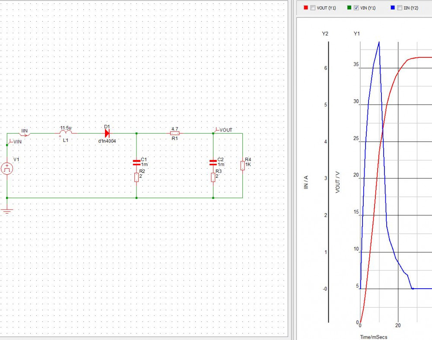Click the Y2 axis header label
The height and width of the screenshot is (340, 432).
coord(325,34)
